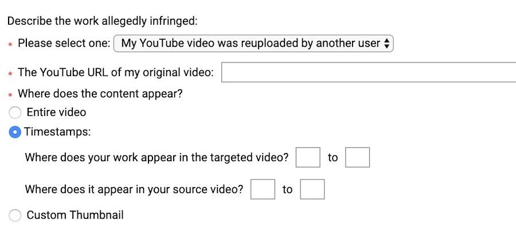
Task: Click the up-down arrows on the dropdown
Action: (386, 44)
